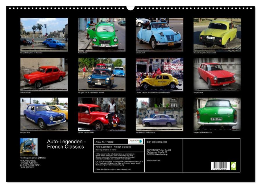Open the light blue Citroen 2CV photo
Viewport: 261px width, 188px height.
click(159, 35)
